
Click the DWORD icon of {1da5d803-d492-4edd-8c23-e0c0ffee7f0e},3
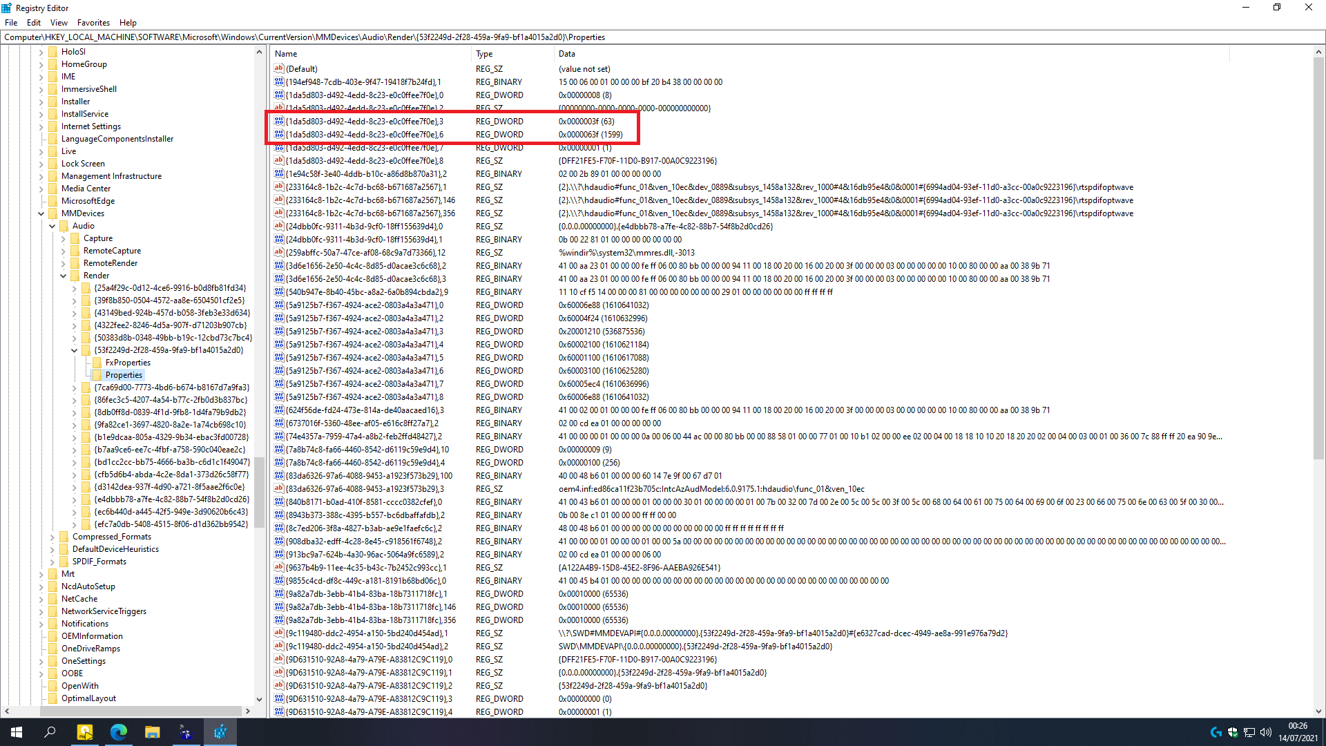point(279,121)
